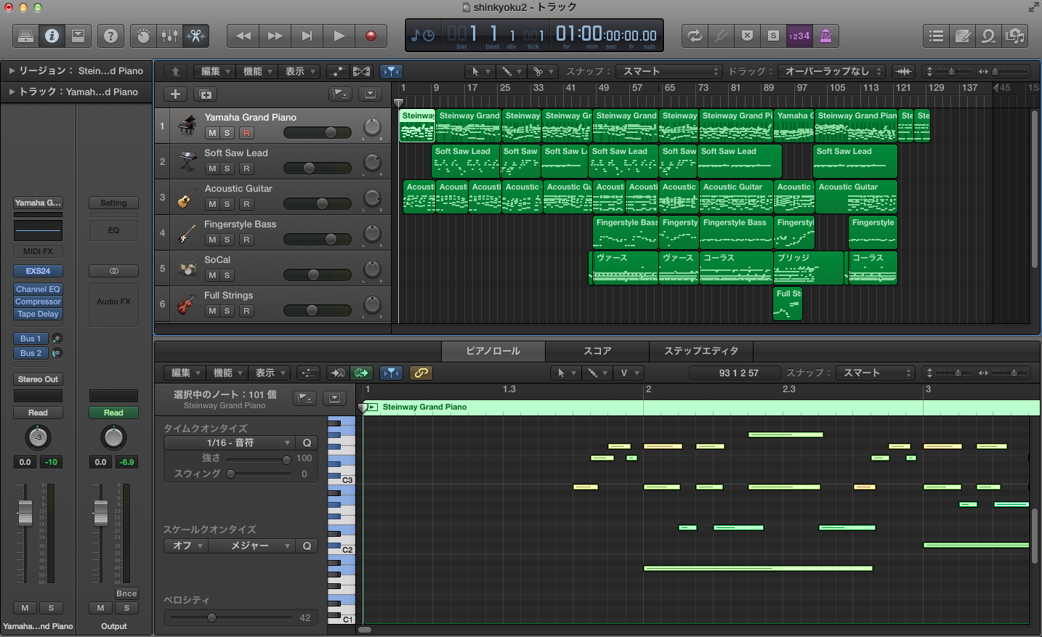The height and width of the screenshot is (637, 1042).
Task: Click the Full Strings violin icon
Action: tap(187, 304)
